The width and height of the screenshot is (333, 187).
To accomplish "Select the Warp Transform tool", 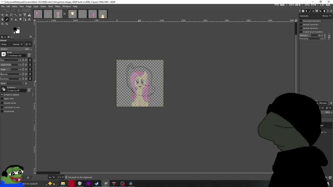I will 29,15.
